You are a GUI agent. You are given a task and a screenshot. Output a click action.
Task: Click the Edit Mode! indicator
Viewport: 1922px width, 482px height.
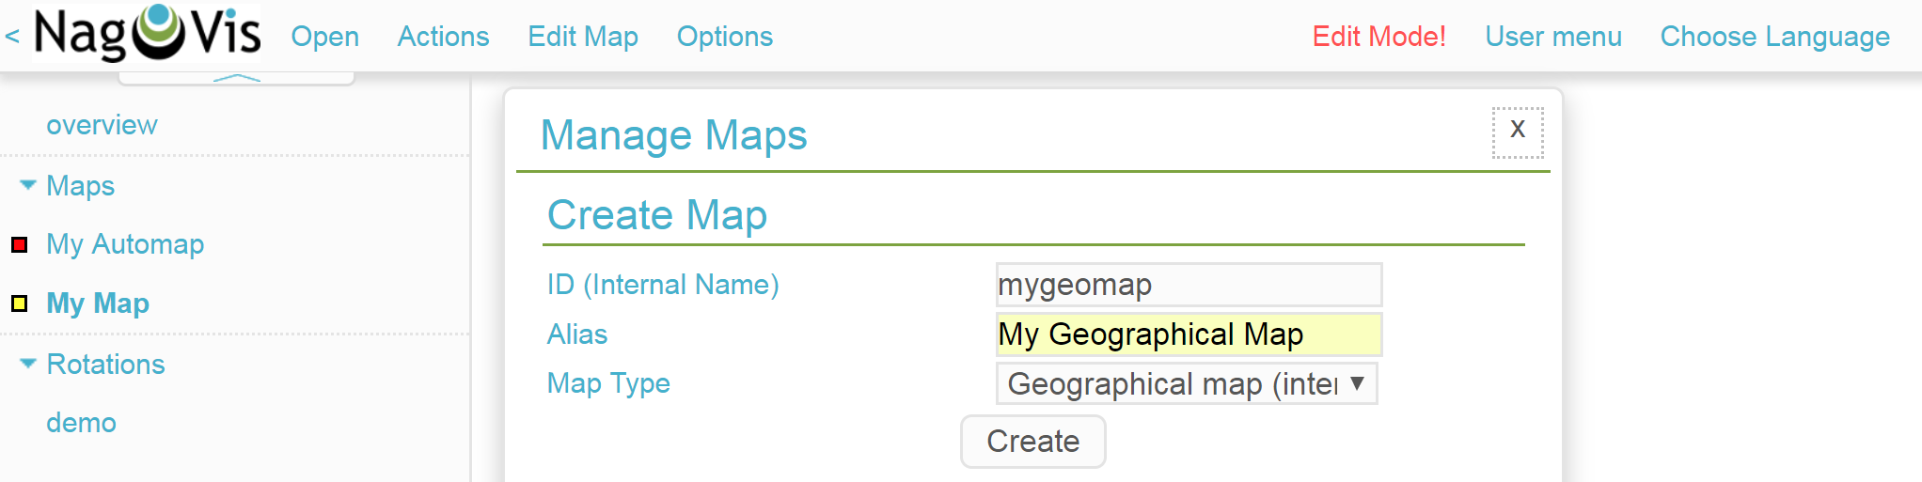click(x=1378, y=37)
